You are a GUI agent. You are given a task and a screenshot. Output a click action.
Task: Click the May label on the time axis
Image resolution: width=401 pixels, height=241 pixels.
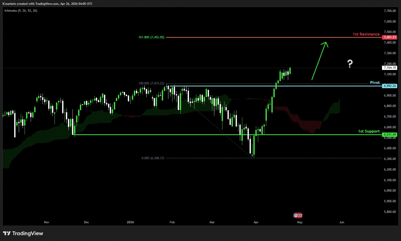tap(300, 222)
